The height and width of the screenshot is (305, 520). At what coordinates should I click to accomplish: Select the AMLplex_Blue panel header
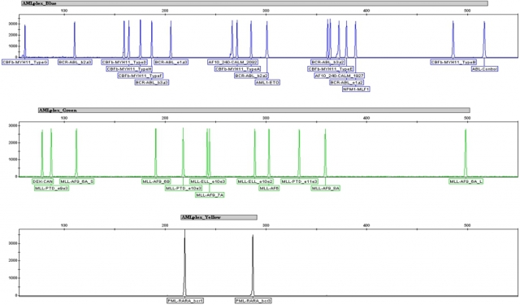(254, 3)
